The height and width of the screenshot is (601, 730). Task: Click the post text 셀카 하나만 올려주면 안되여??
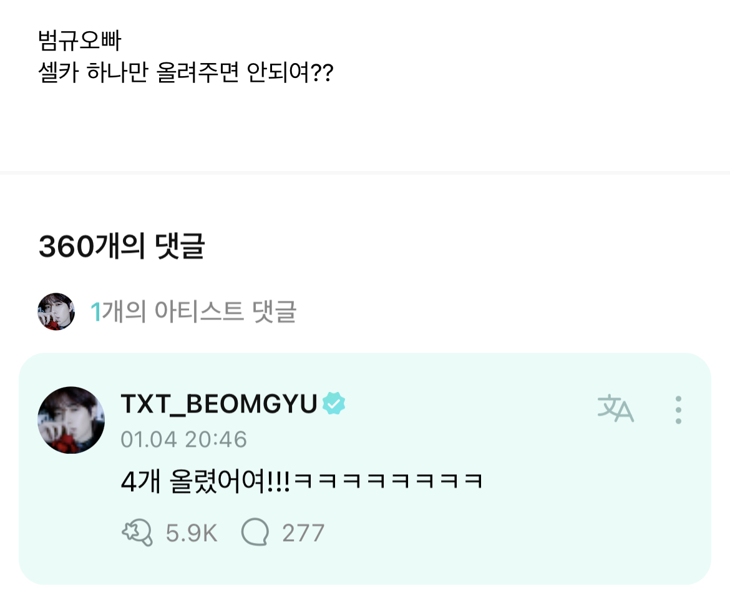[186, 72]
